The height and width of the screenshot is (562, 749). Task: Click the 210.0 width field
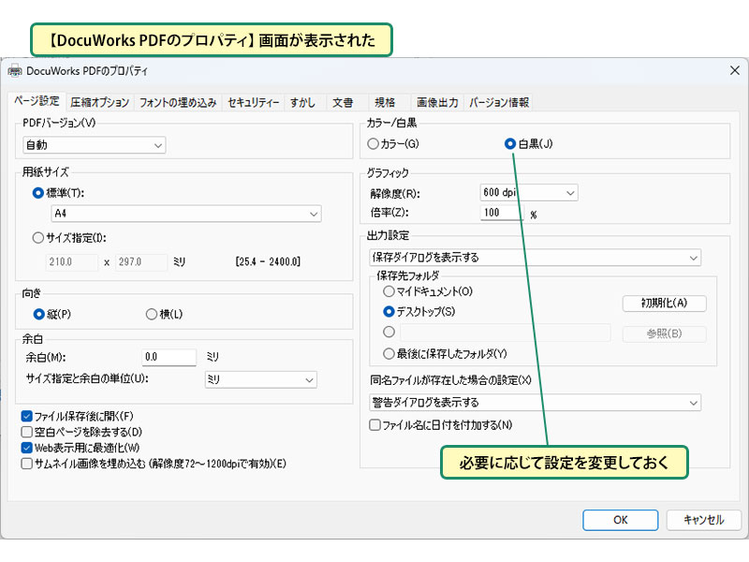(x=72, y=262)
